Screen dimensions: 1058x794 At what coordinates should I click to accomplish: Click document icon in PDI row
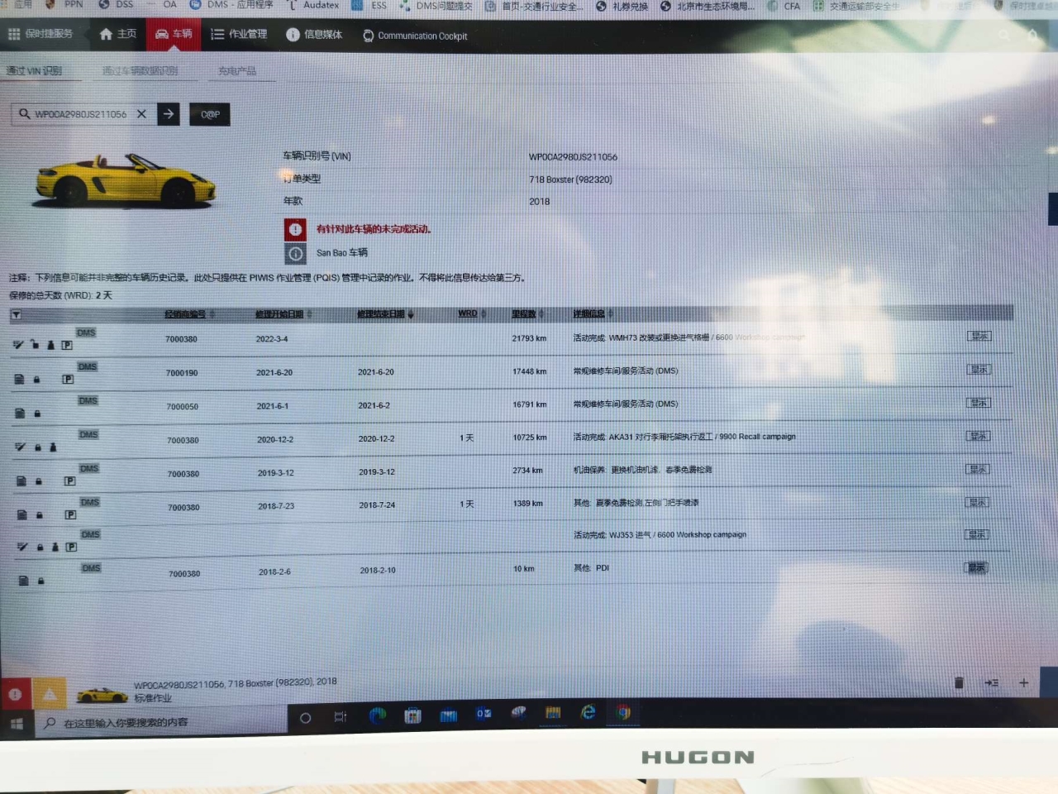click(23, 581)
